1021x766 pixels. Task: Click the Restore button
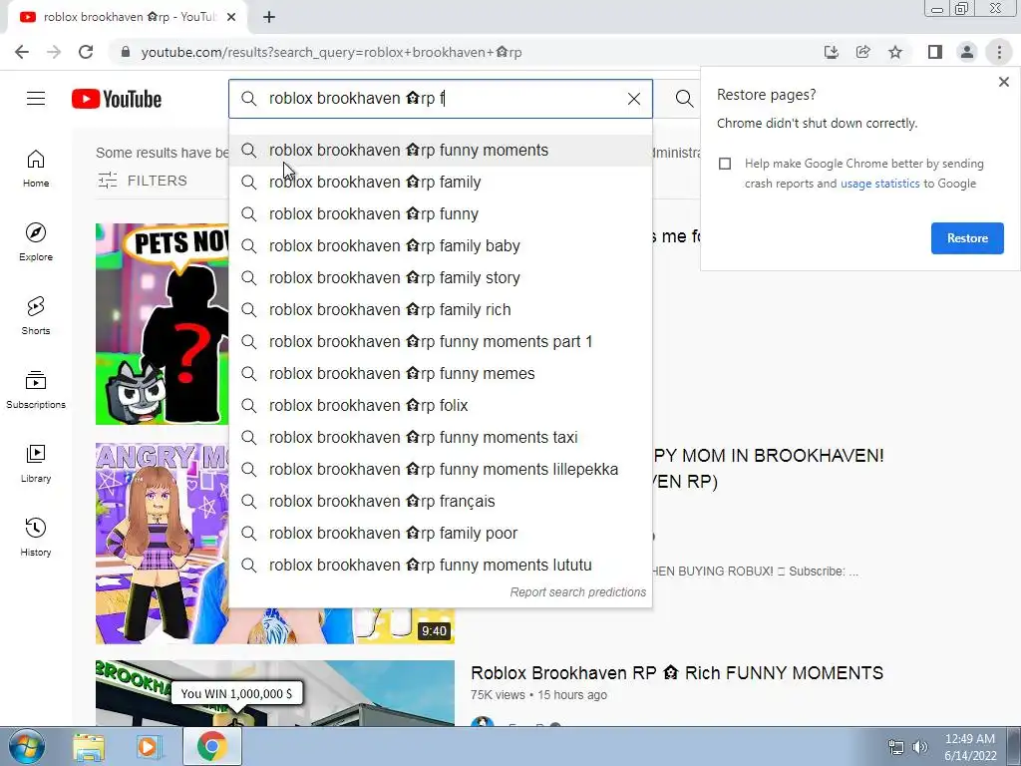click(967, 238)
